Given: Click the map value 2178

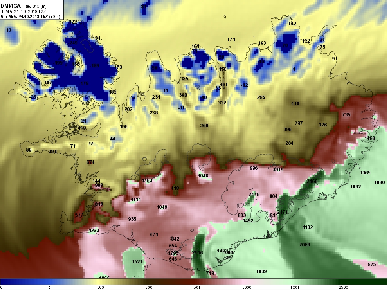Looking at the screenshot, I should (x=254, y=194).
